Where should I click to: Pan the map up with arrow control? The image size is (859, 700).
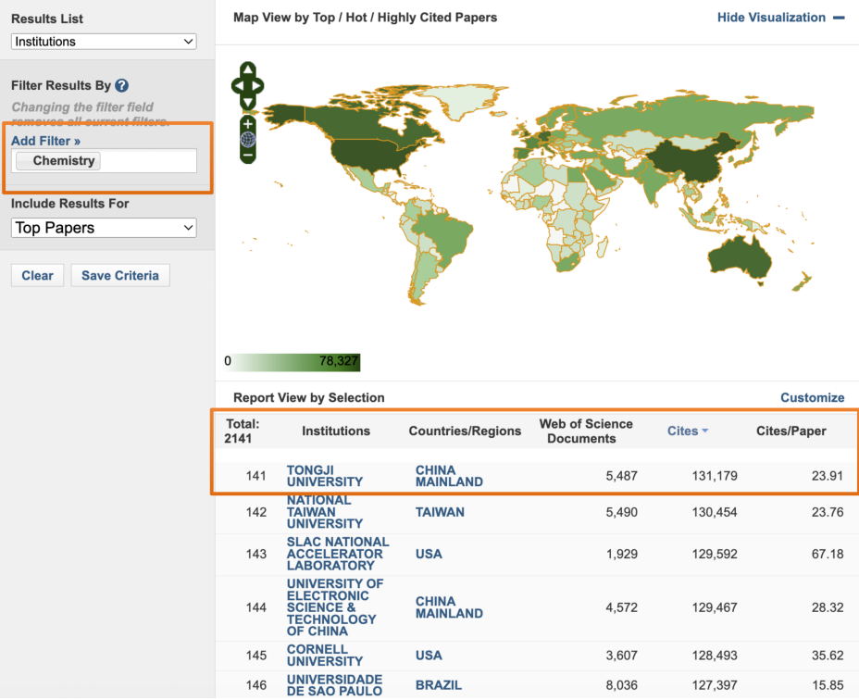pyautogui.click(x=247, y=70)
